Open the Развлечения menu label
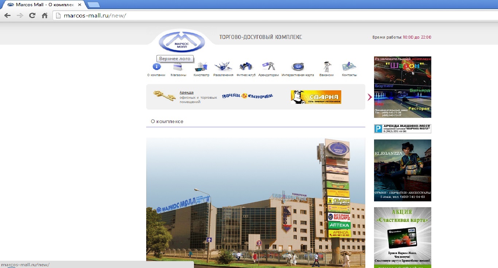 click(x=223, y=75)
